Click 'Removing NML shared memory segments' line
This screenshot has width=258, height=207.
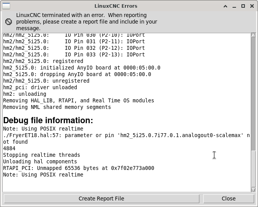point(57,107)
